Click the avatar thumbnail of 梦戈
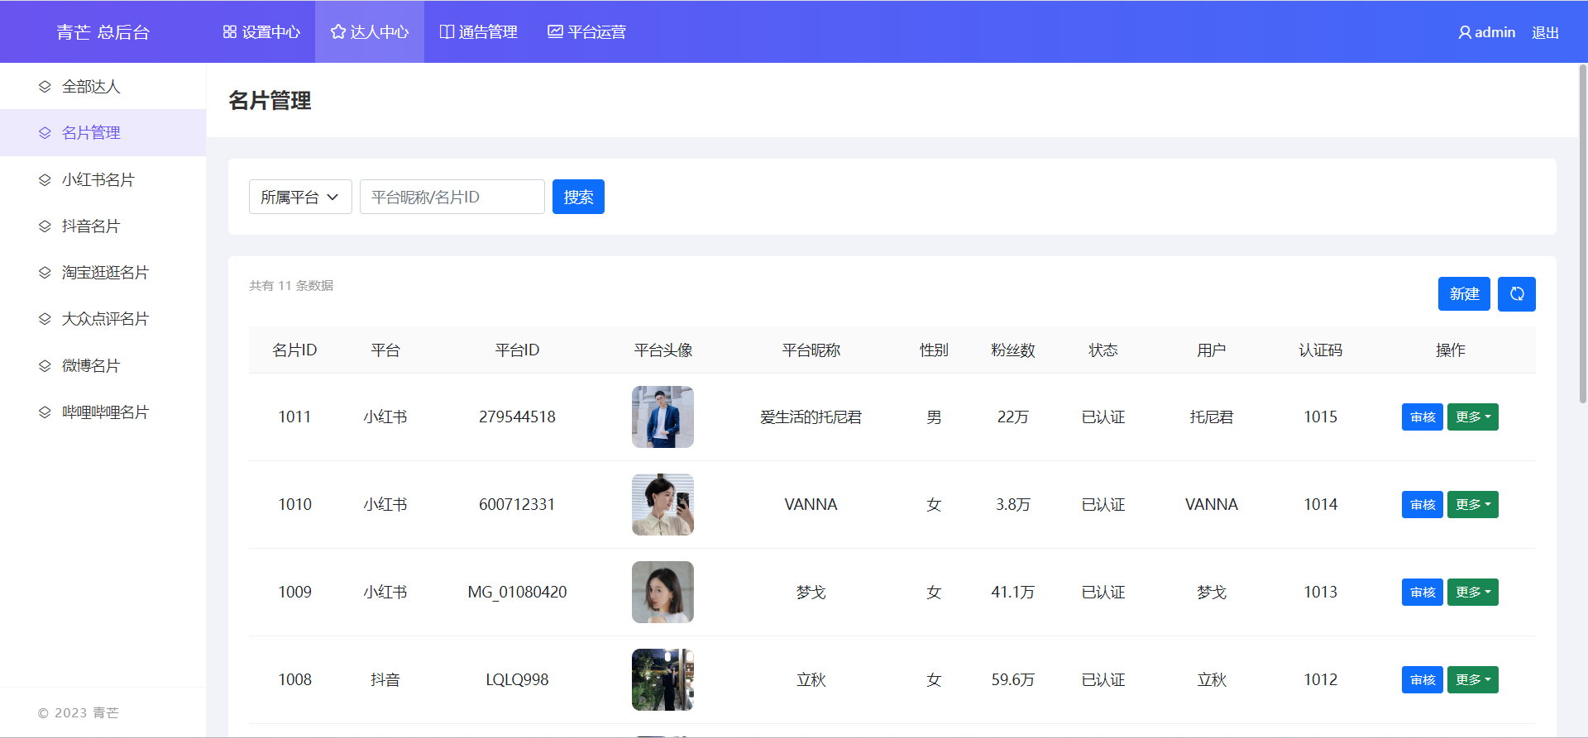 coord(662,593)
